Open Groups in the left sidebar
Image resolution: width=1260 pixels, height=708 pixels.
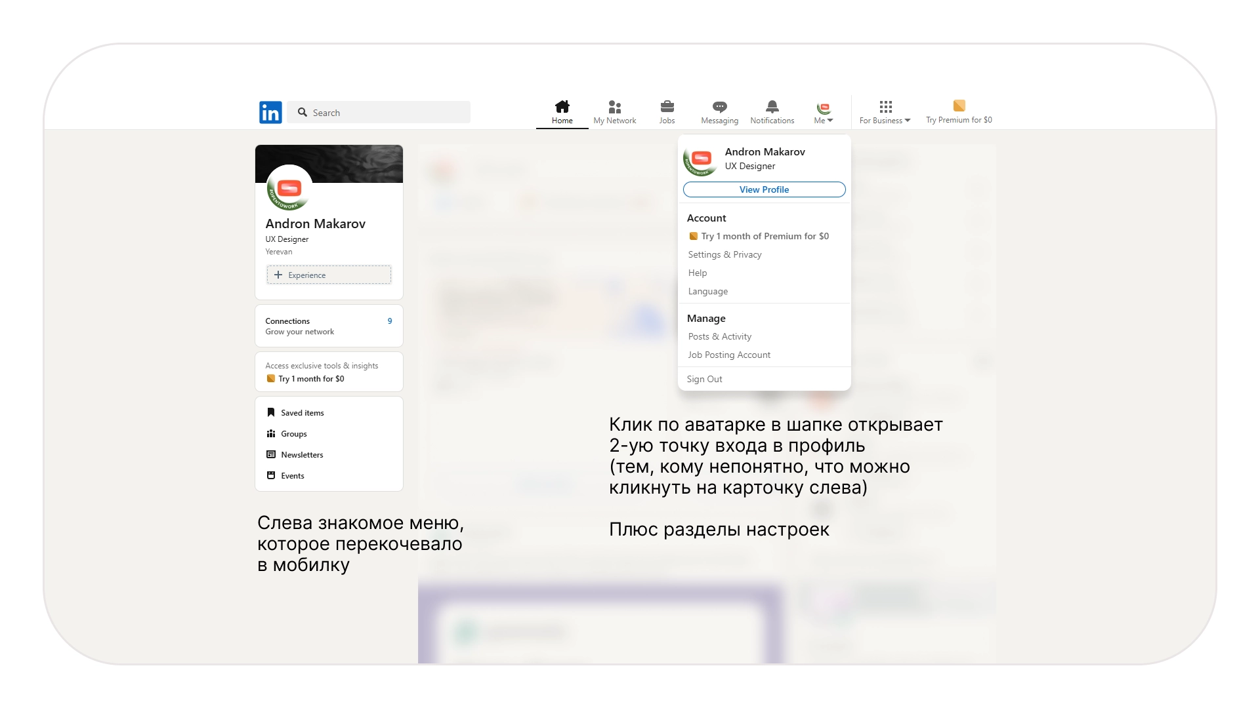293,434
